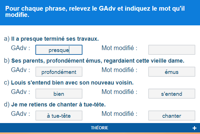Click "Mot modifié :" label under sentence b
Screen dimensions: 200x134
119,70
